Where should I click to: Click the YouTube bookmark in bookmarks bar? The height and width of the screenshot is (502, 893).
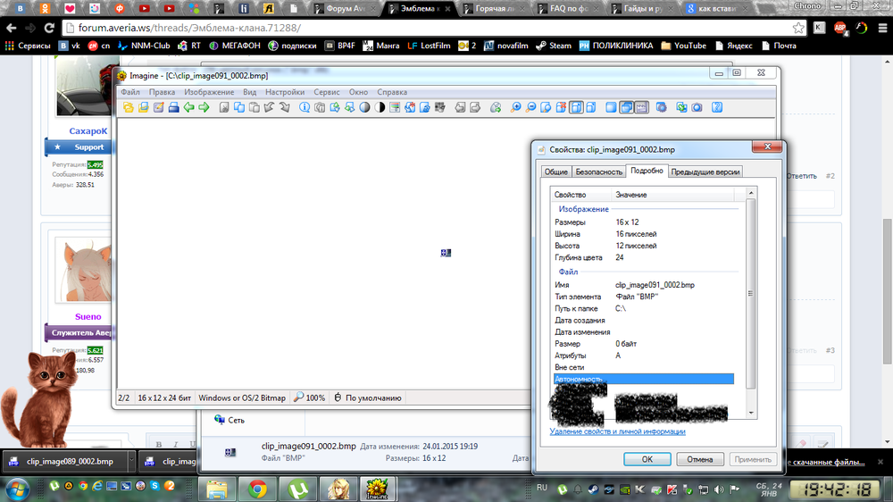[x=683, y=46]
